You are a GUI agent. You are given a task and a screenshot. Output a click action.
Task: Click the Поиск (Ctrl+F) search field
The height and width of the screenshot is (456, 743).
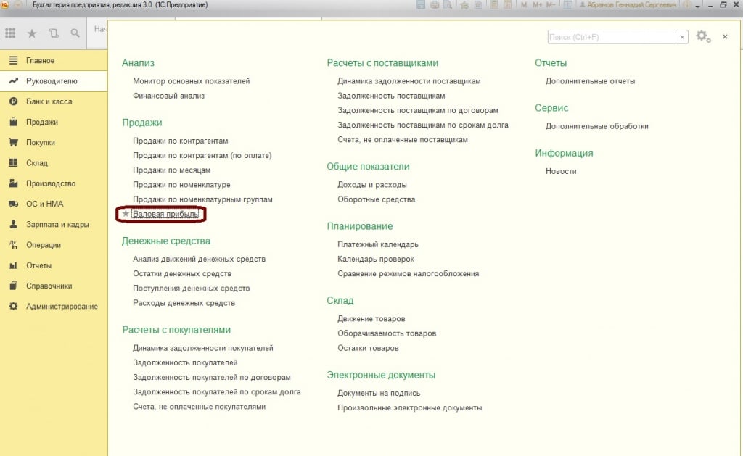pyautogui.click(x=611, y=37)
